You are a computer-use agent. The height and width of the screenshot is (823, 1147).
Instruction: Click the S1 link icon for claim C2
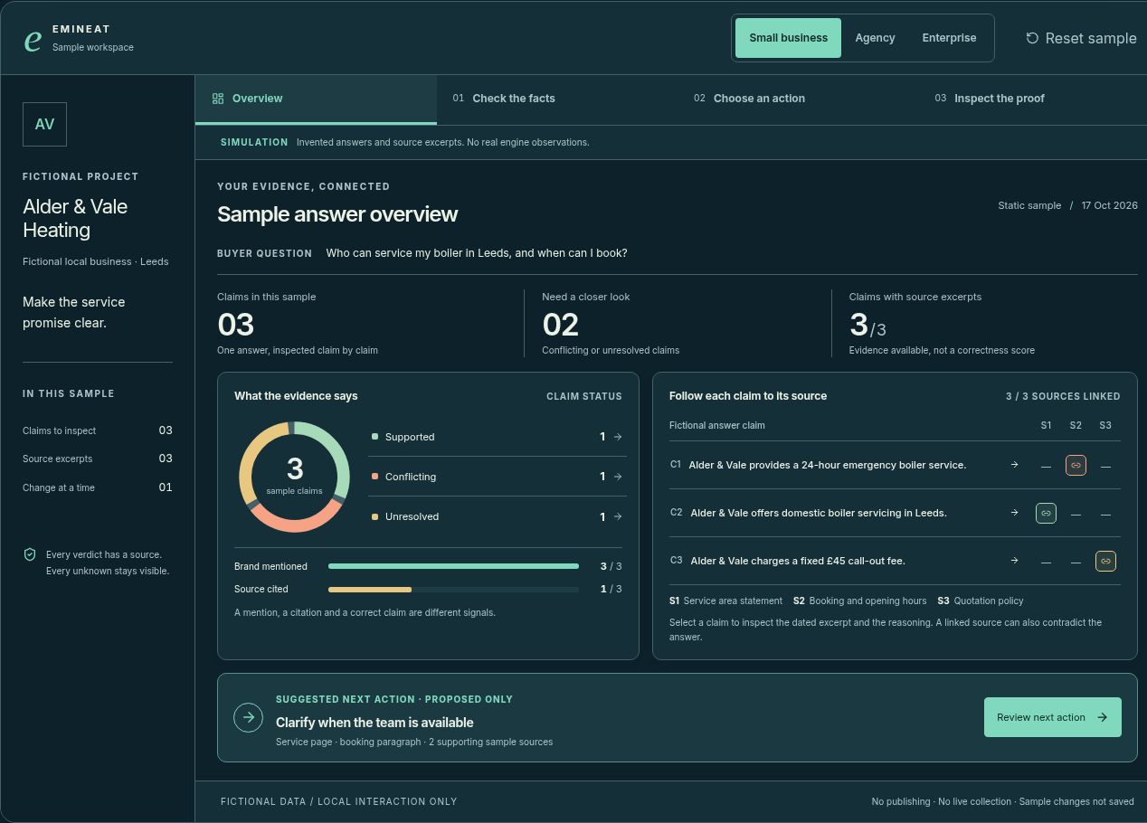[x=1046, y=513]
